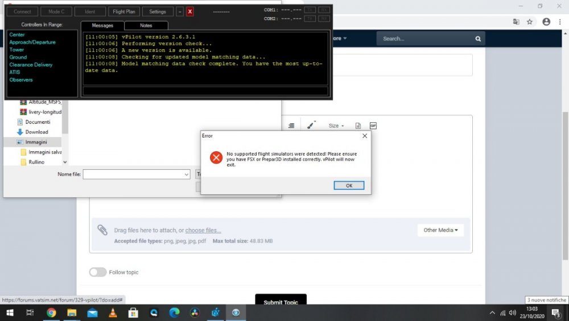Expand the Other Media dropdown
Image resolution: width=569 pixels, height=321 pixels.
(440, 230)
